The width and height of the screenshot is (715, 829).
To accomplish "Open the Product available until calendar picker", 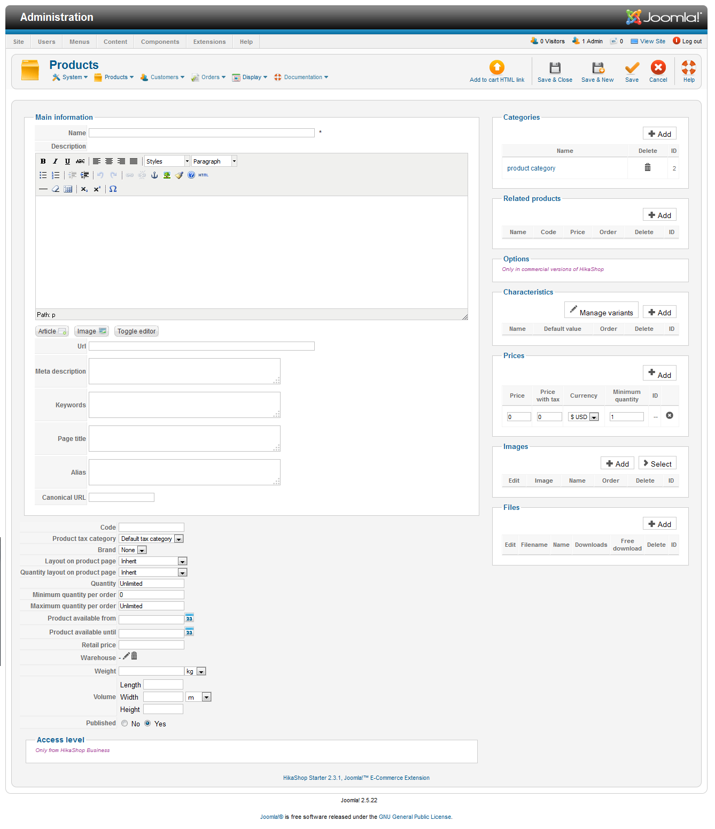I will pos(189,632).
